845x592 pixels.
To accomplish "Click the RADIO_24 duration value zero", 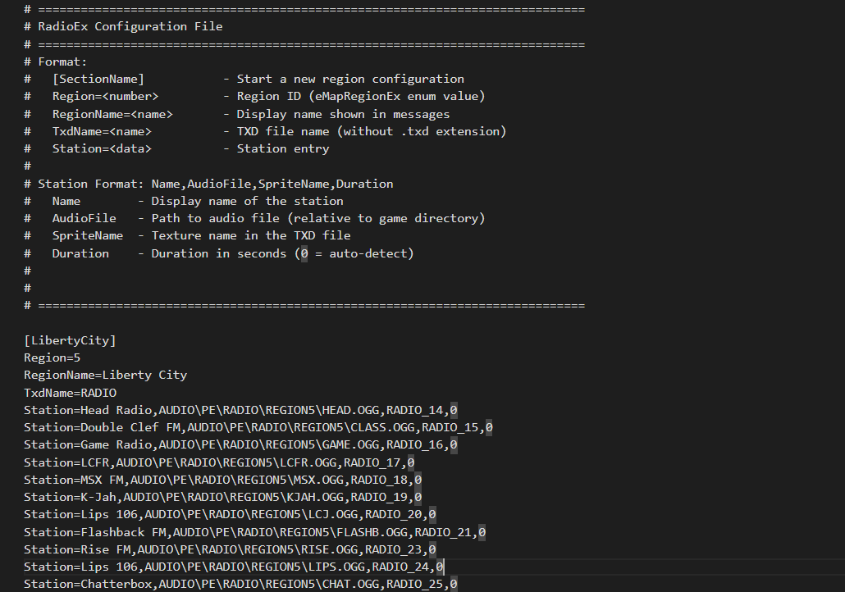I will coord(439,566).
